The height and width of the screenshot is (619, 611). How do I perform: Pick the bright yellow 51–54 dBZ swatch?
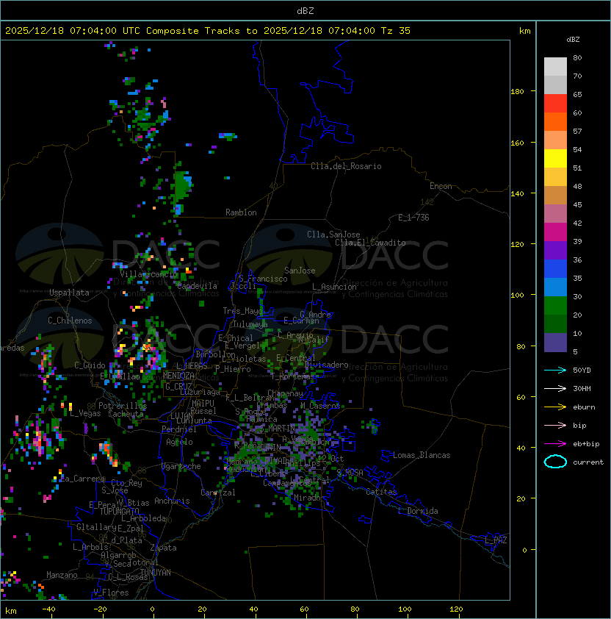pos(555,158)
